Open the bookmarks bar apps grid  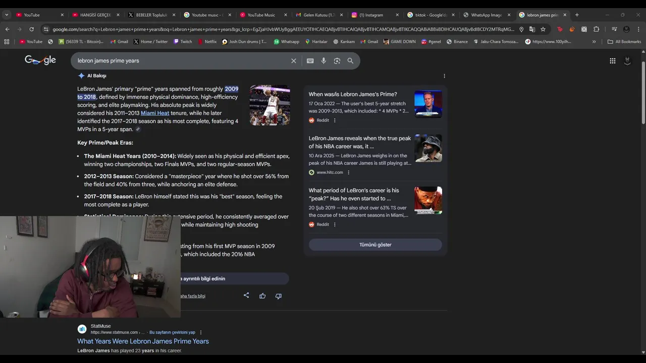click(7, 41)
